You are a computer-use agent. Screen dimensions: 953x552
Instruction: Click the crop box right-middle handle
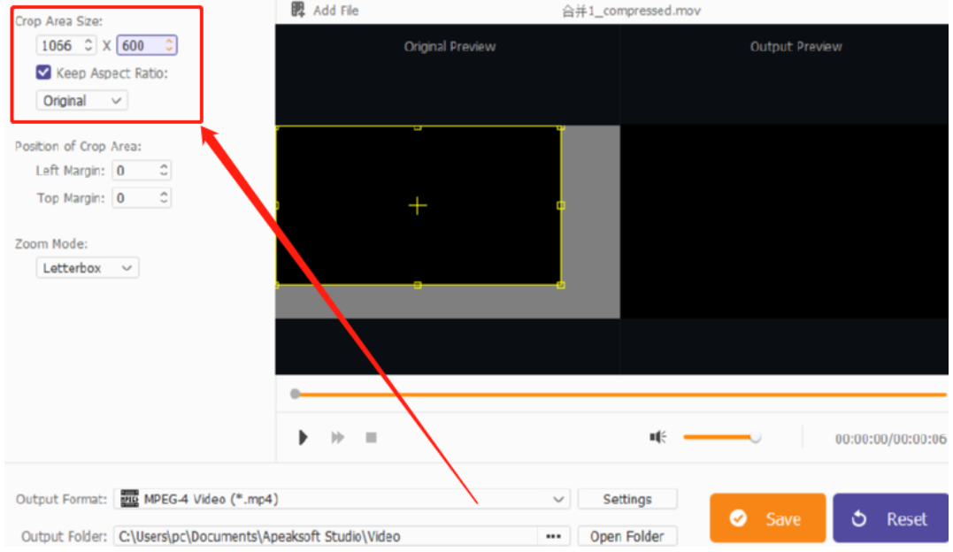click(x=560, y=205)
